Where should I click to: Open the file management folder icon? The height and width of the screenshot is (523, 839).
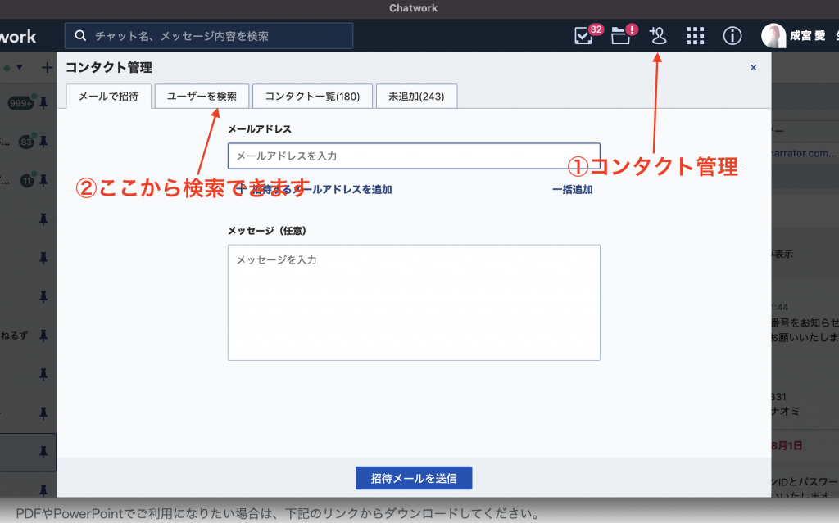pyautogui.click(x=621, y=36)
